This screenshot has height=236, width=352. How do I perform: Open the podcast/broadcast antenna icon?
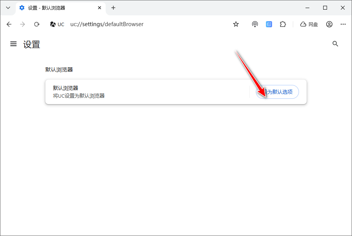coord(255,24)
